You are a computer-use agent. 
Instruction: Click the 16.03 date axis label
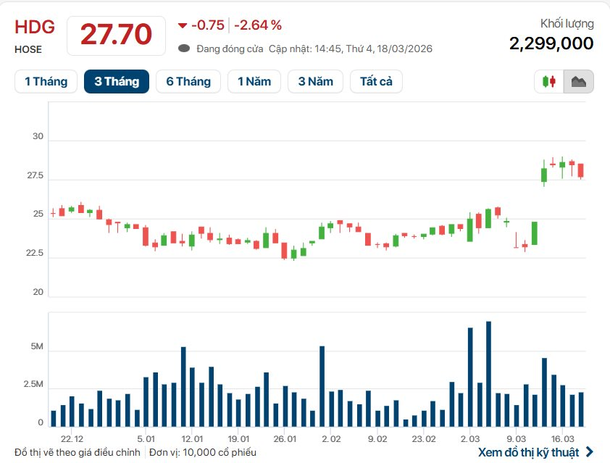562,439
